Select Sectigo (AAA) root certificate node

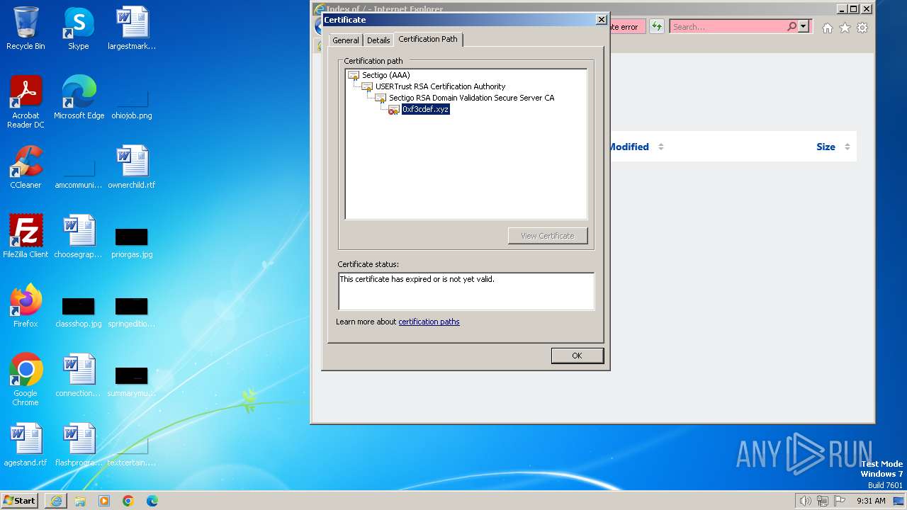(x=386, y=75)
